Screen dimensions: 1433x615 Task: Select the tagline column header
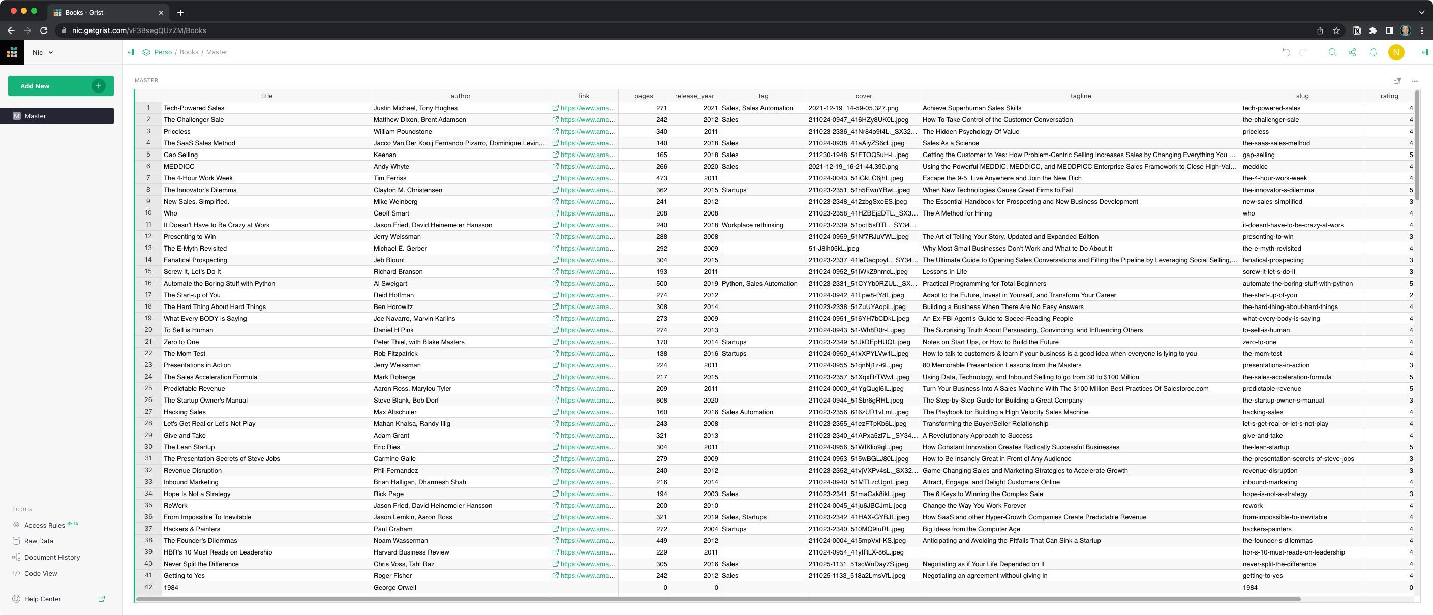[x=1080, y=96]
